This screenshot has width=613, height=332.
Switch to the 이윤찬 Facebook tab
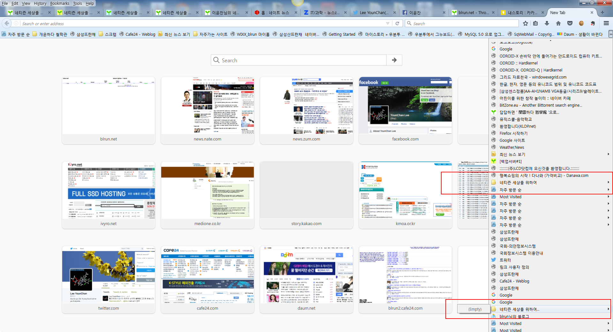[423, 12]
